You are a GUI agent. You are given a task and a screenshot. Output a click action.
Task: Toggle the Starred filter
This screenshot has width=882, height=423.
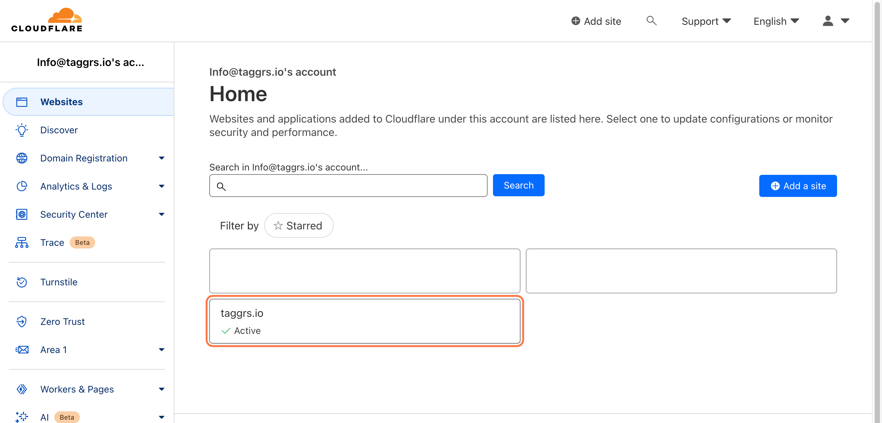pyautogui.click(x=299, y=225)
